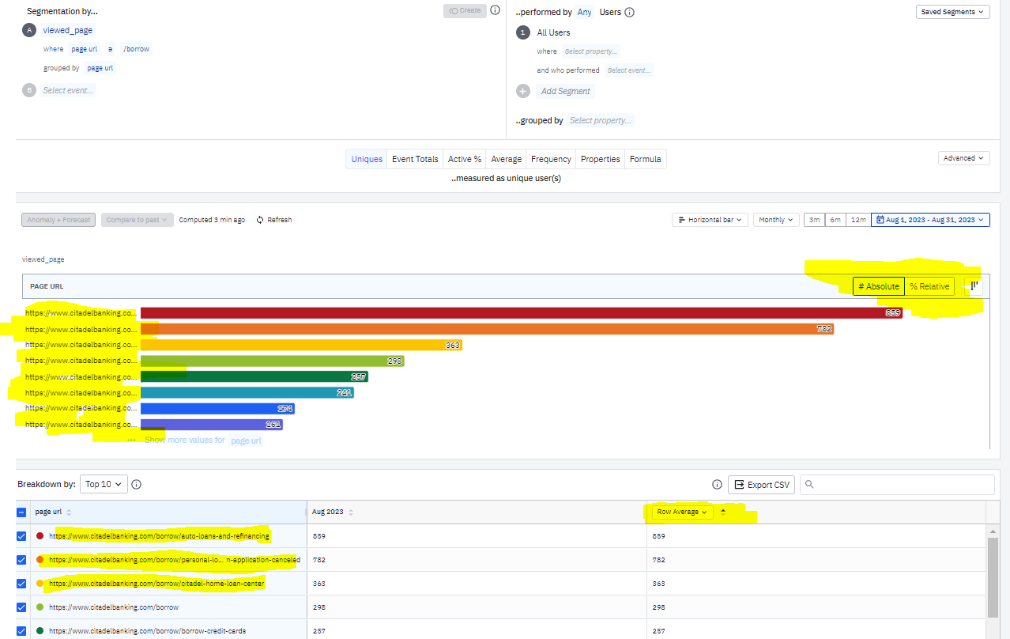This screenshot has width=1010, height=639.
Task: Click the Select event placeholder for event B
Action: pyautogui.click(x=69, y=90)
